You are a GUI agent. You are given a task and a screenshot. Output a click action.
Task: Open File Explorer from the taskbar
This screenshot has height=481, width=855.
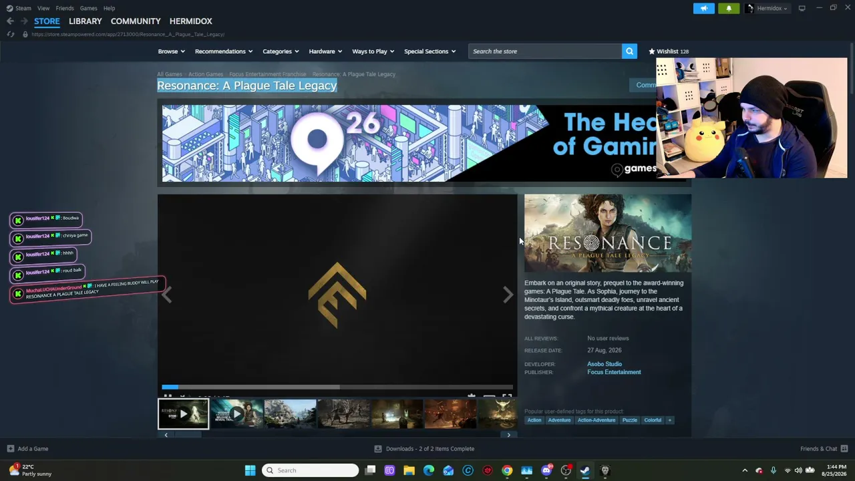(409, 470)
